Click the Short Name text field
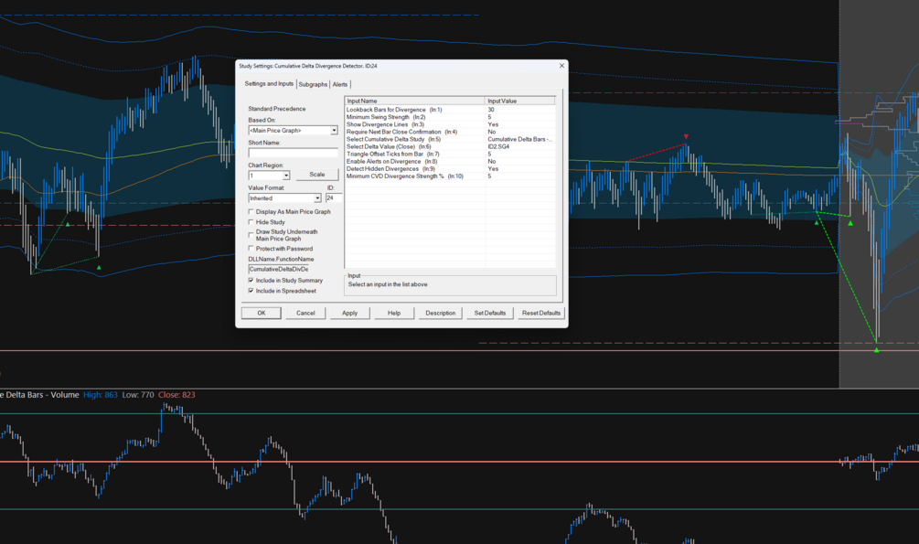 [293, 153]
